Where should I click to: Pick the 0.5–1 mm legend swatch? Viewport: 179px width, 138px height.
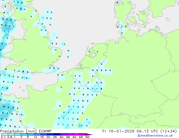click(11, 134)
